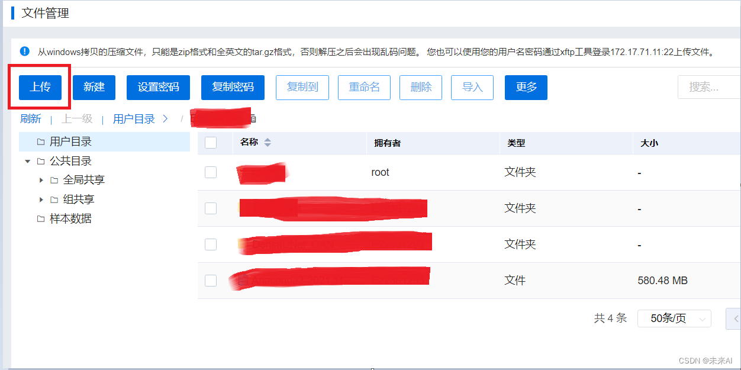Check the checkbox of the 580.48 MB file
The width and height of the screenshot is (741, 370).
[211, 281]
